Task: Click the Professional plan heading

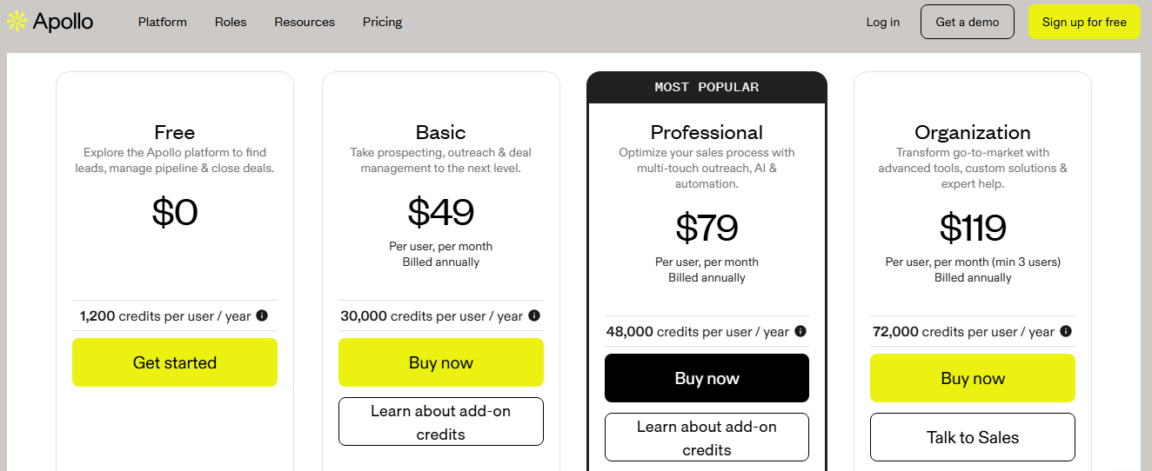Action: (707, 132)
